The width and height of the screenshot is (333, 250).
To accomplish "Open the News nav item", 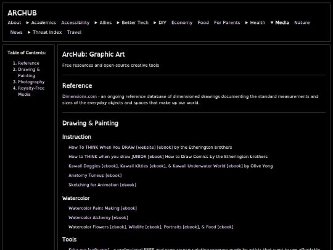I will pyautogui.click(x=16, y=32).
